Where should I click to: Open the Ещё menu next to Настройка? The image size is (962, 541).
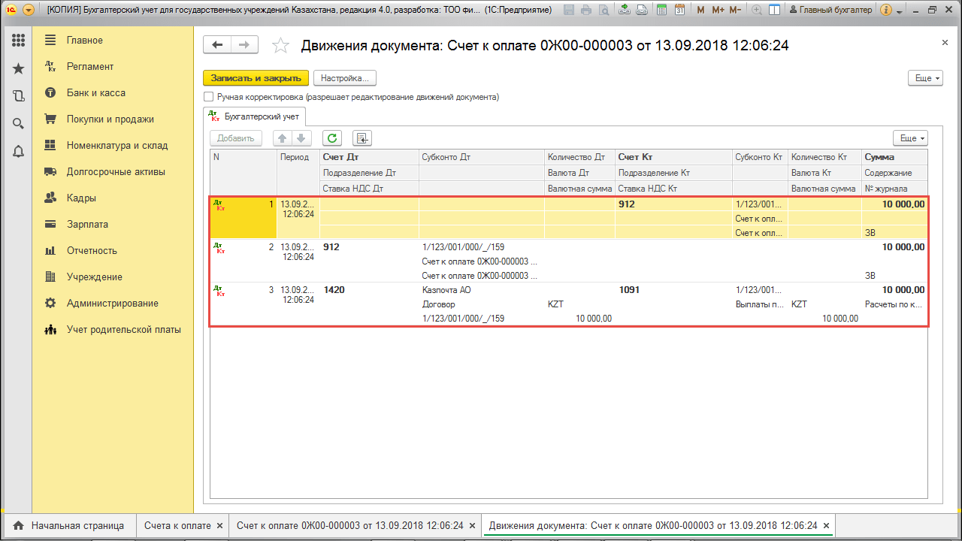[x=924, y=77]
